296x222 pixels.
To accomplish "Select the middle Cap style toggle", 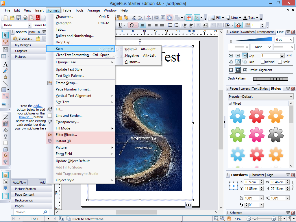I will click(x=238, y=56).
